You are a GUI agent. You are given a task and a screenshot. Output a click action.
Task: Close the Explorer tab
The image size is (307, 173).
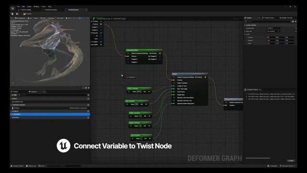[x=44, y=92]
